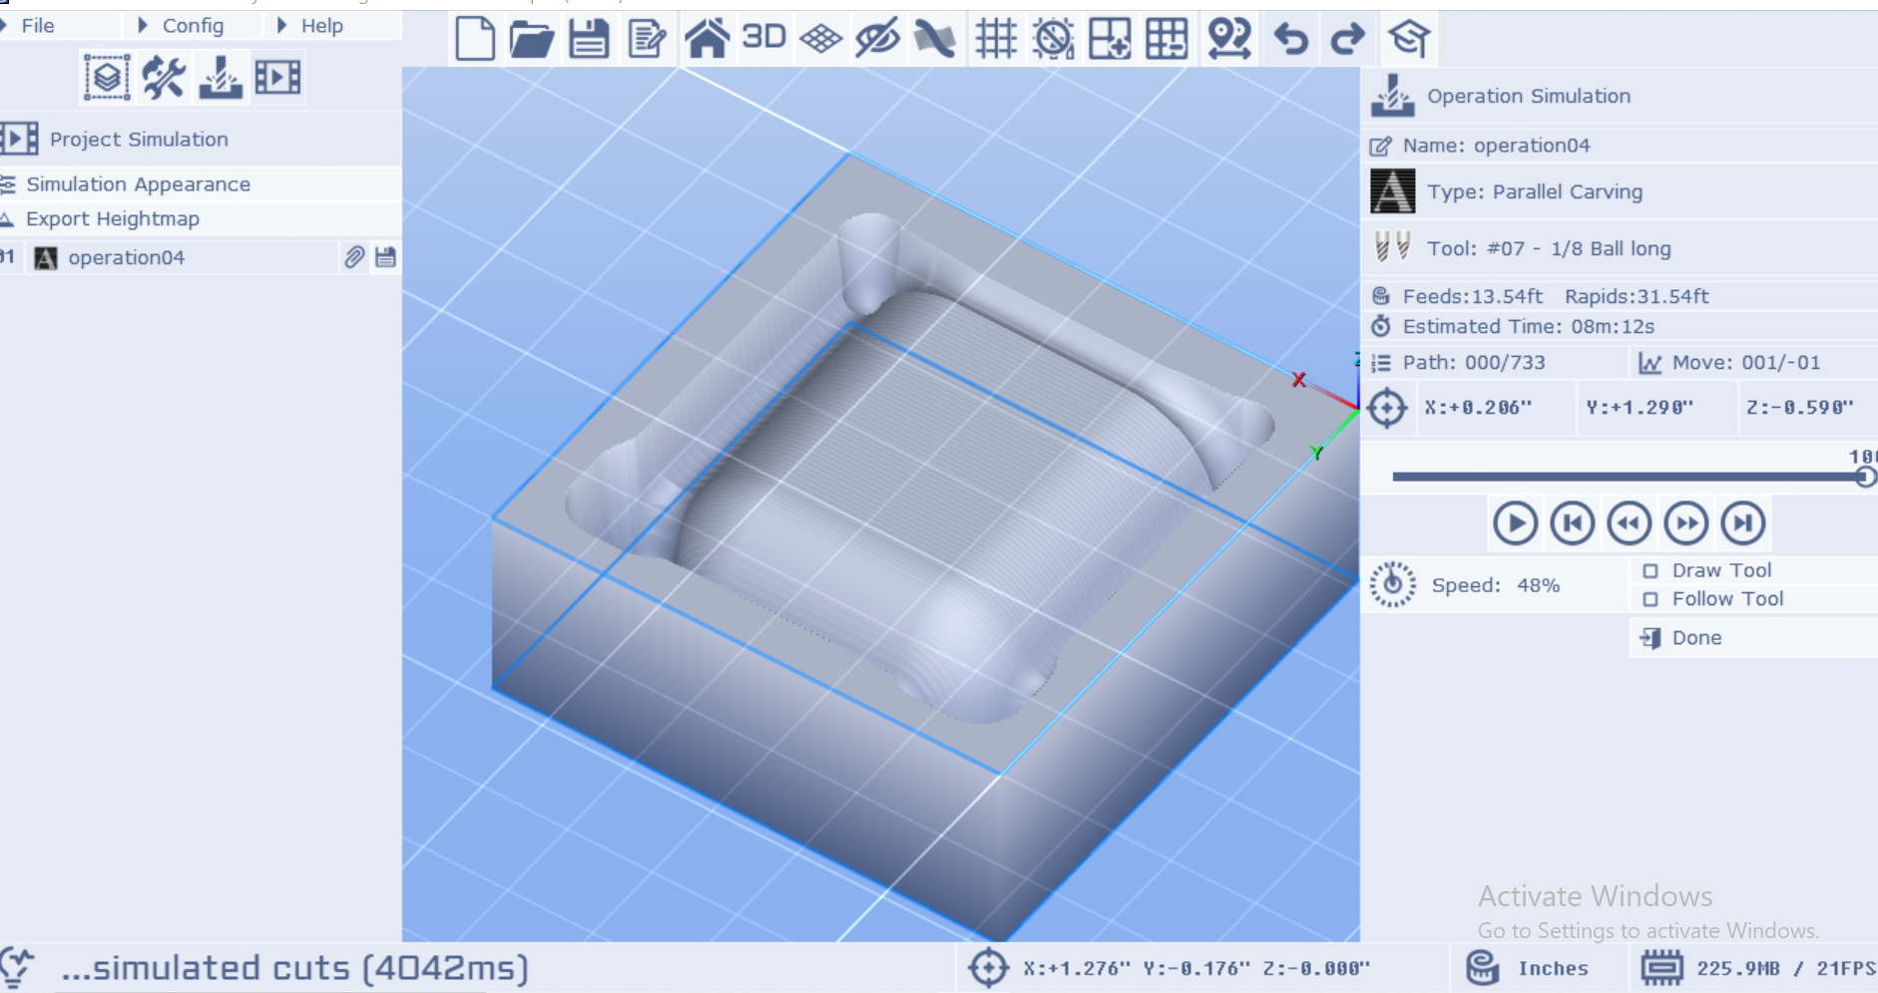Undo the last action
Image resolution: width=1878 pixels, height=993 pixels.
1291,39
